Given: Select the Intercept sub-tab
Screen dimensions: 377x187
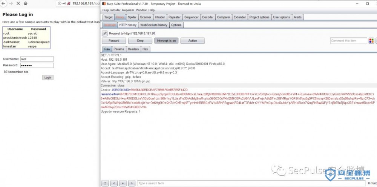Looking at the screenshot, I should coord(110,25).
